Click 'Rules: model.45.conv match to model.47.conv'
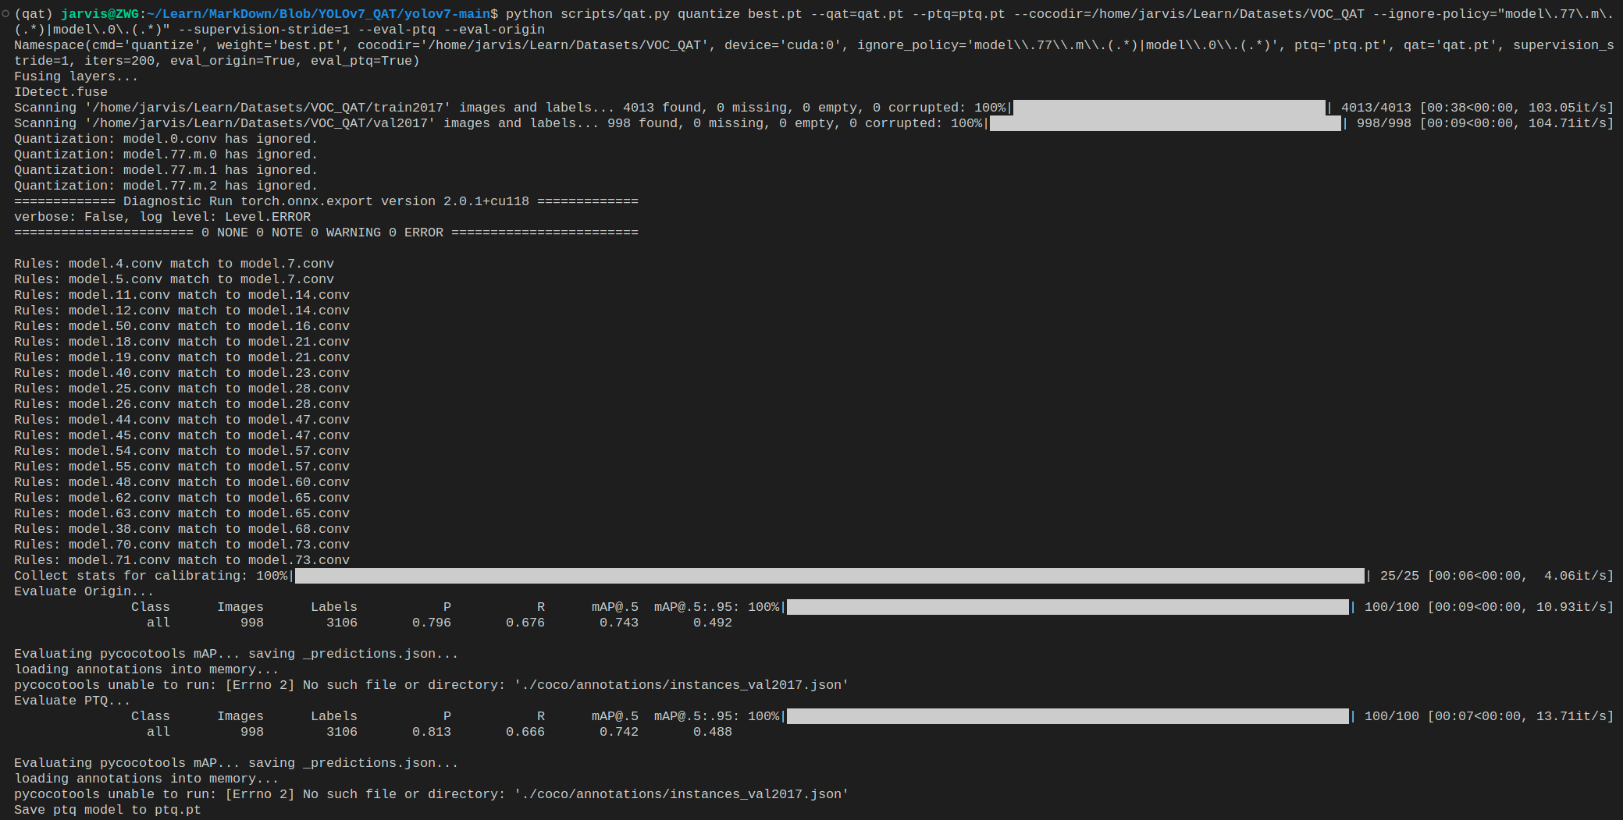The height and width of the screenshot is (820, 1623). click(182, 435)
